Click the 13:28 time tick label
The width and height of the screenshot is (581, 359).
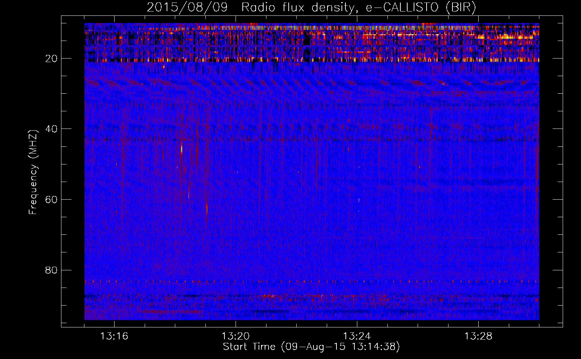click(x=478, y=336)
